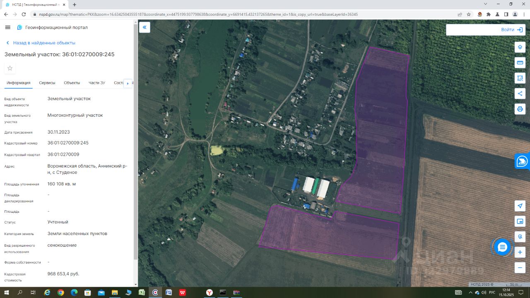Zoom out of the map

(x=520, y=267)
